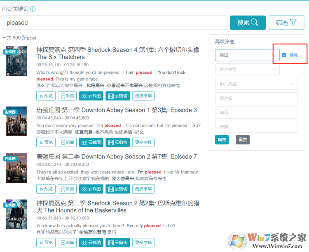Open Sherlock Season 4 Six Thatchers poster
This screenshot has height=252, width=309.
[17, 61]
